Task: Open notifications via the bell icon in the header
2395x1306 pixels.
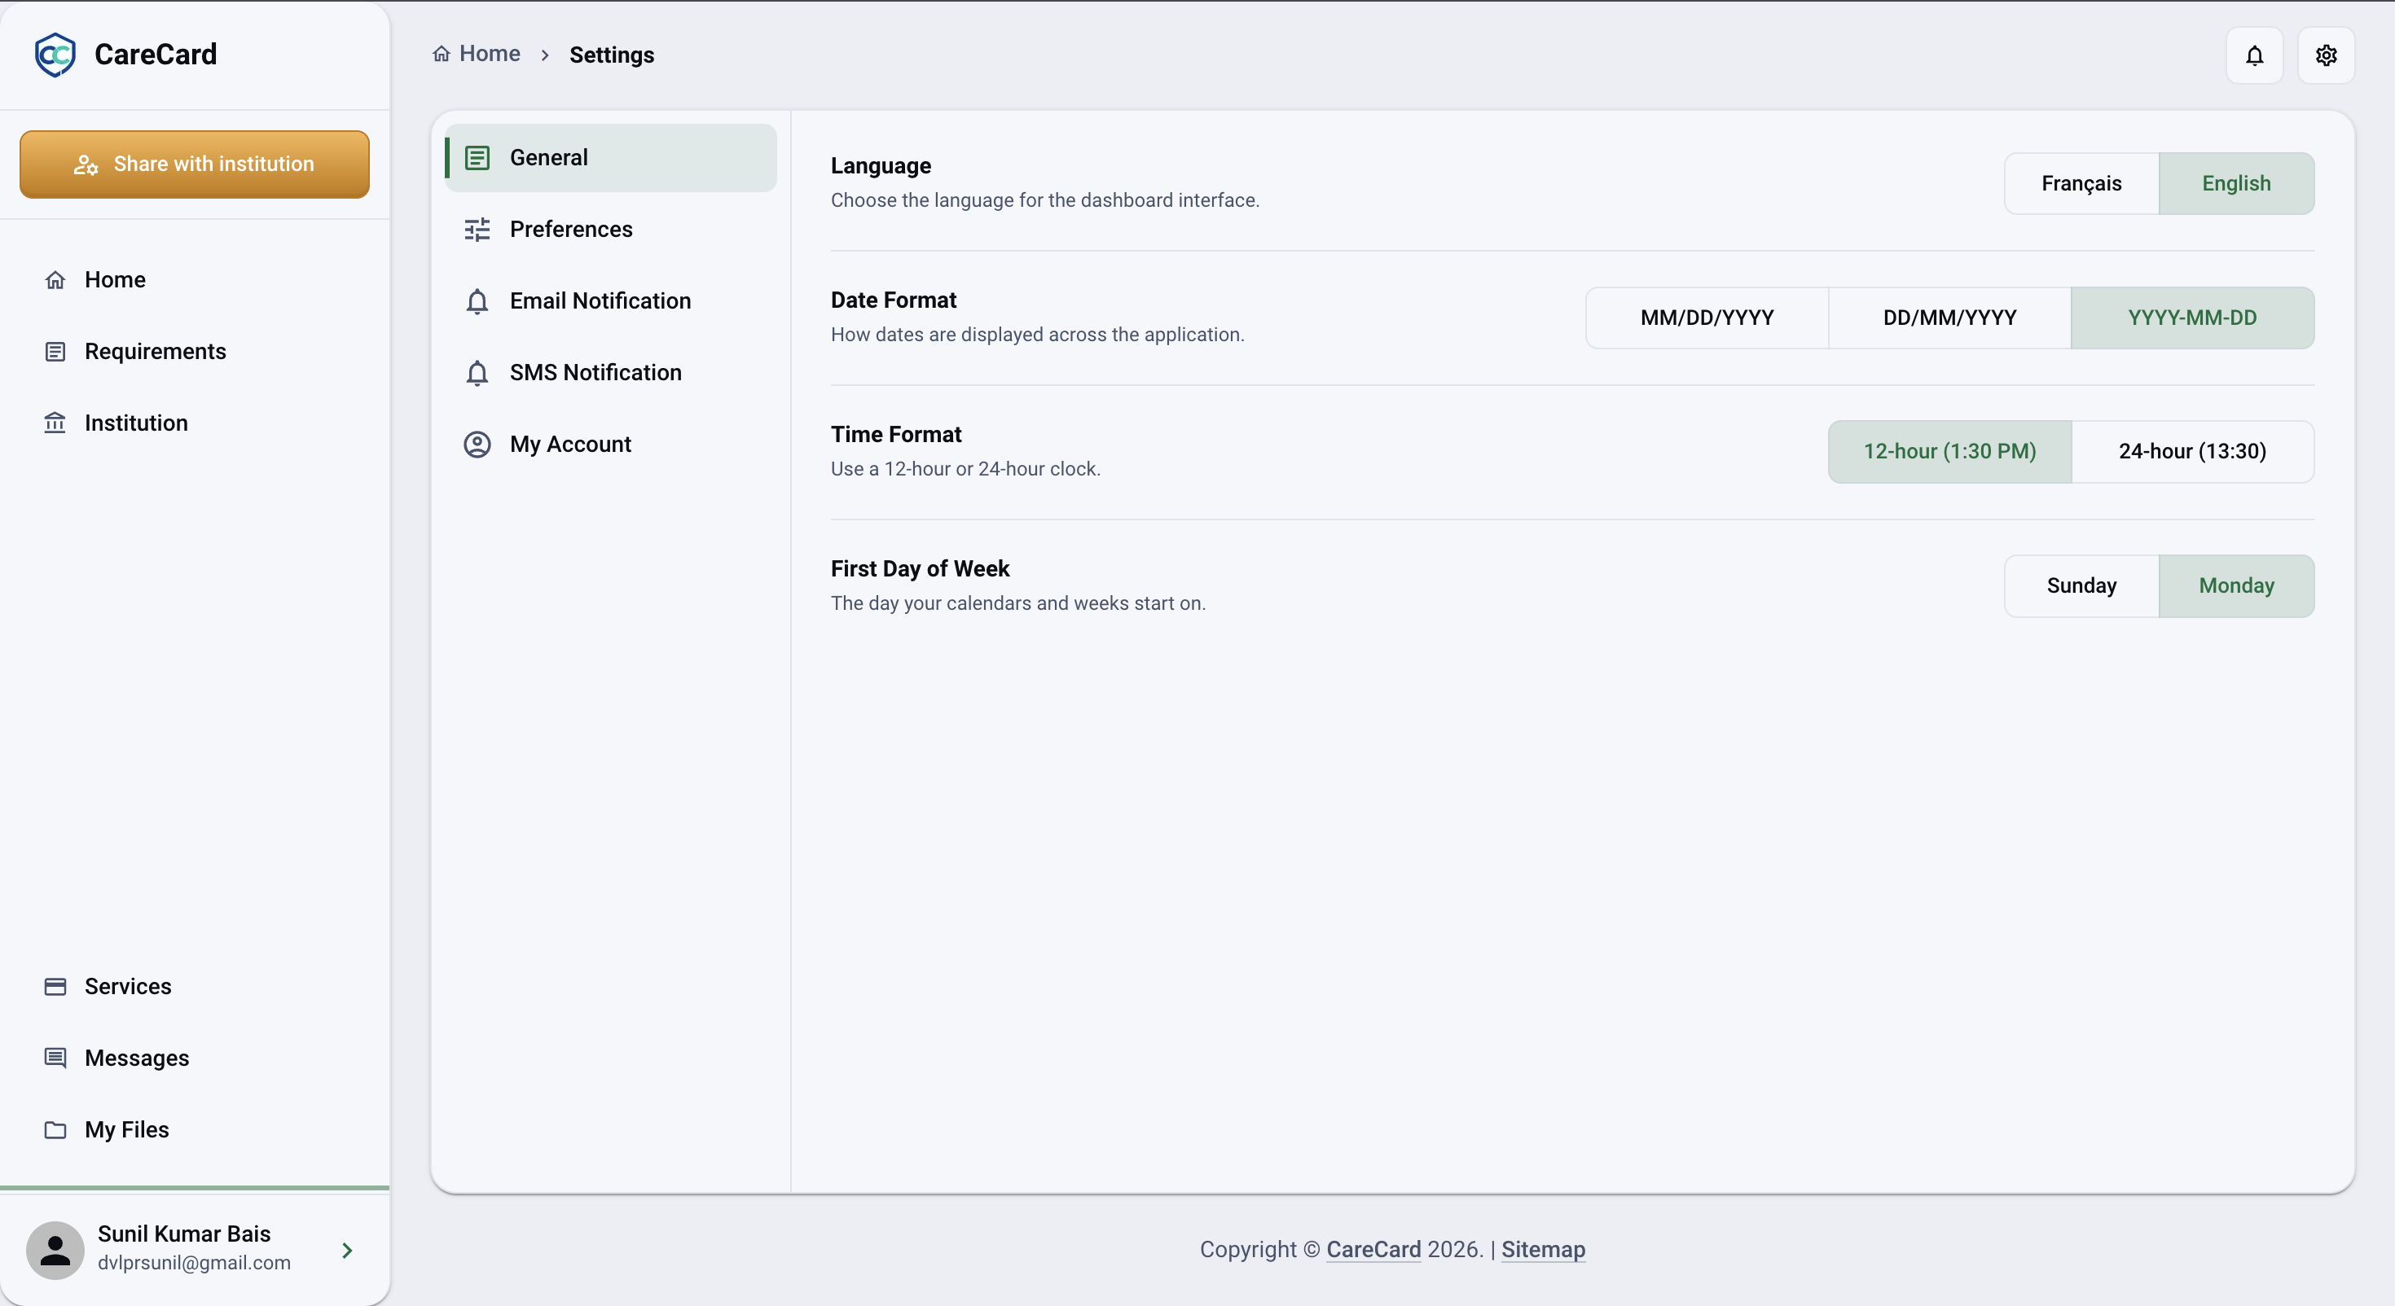Action: (2254, 55)
